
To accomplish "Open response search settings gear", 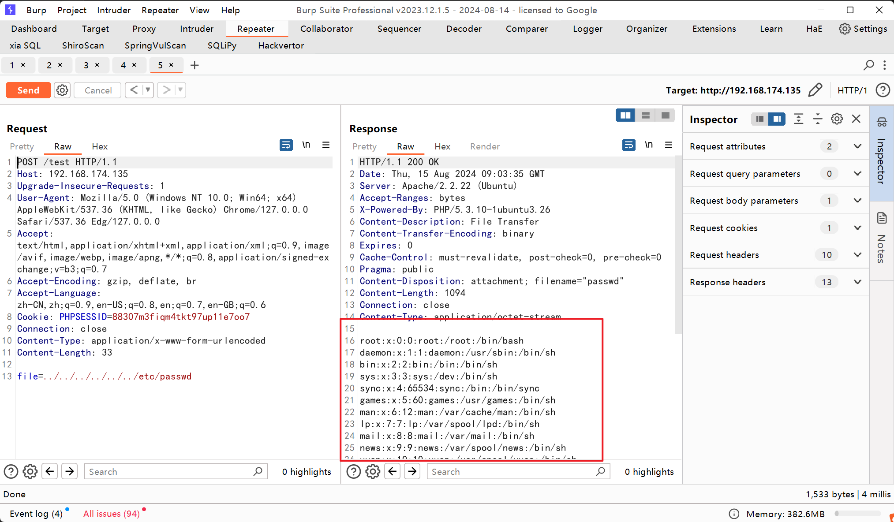I will 373,472.
